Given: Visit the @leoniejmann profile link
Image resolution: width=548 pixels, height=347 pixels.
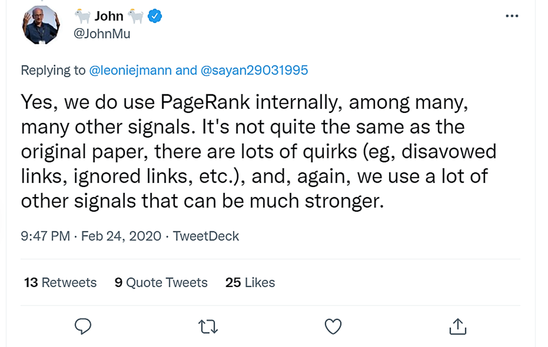Looking at the screenshot, I should (x=131, y=70).
